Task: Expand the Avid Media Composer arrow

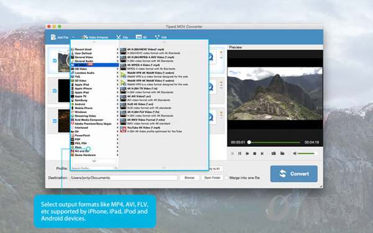Action: tap(117, 120)
